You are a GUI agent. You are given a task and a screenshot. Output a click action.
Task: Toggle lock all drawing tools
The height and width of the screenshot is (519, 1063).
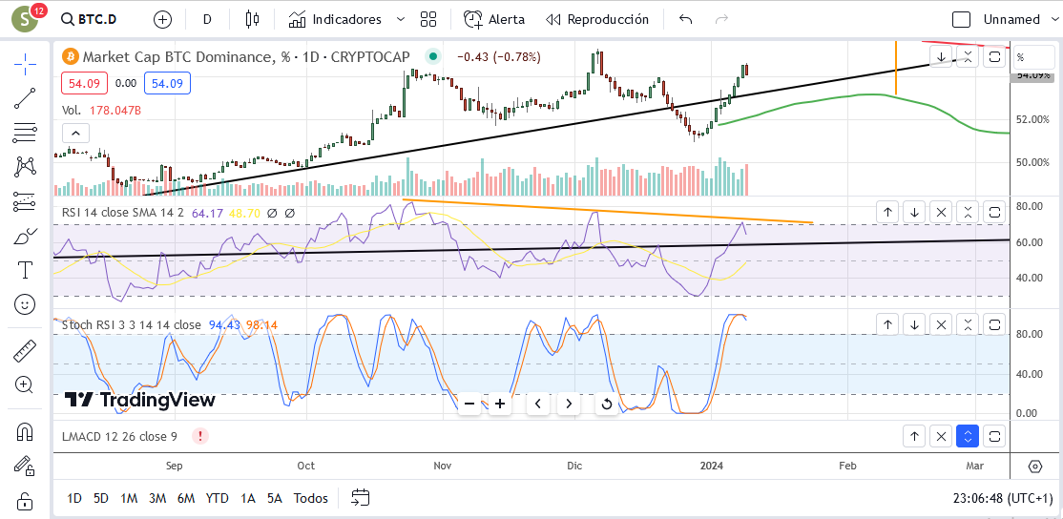[25, 501]
